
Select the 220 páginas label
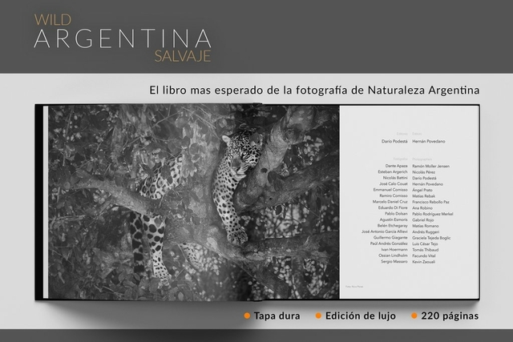(x=450, y=316)
